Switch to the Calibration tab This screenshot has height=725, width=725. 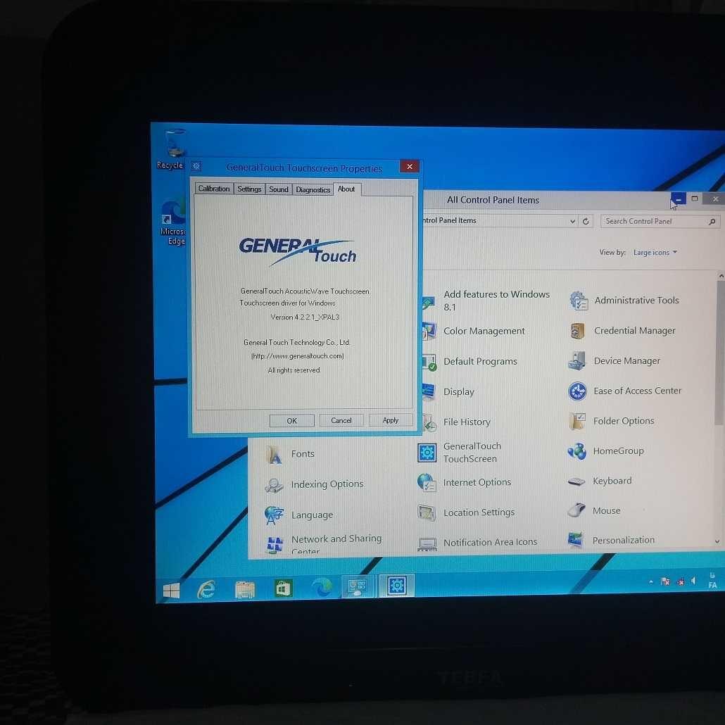click(x=214, y=189)
